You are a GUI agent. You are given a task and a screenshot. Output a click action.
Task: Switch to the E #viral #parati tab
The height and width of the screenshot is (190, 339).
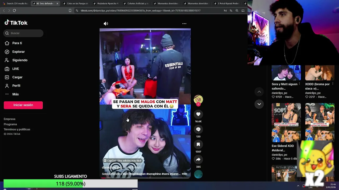point(227,3)
